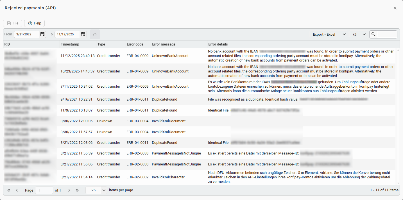This screenshot has width=403, height=200.
Task: Click the error code ERR-02-0002
Action: click(137, 177)
